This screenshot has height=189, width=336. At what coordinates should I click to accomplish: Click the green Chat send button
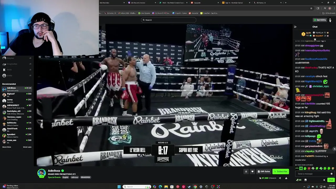331,180
